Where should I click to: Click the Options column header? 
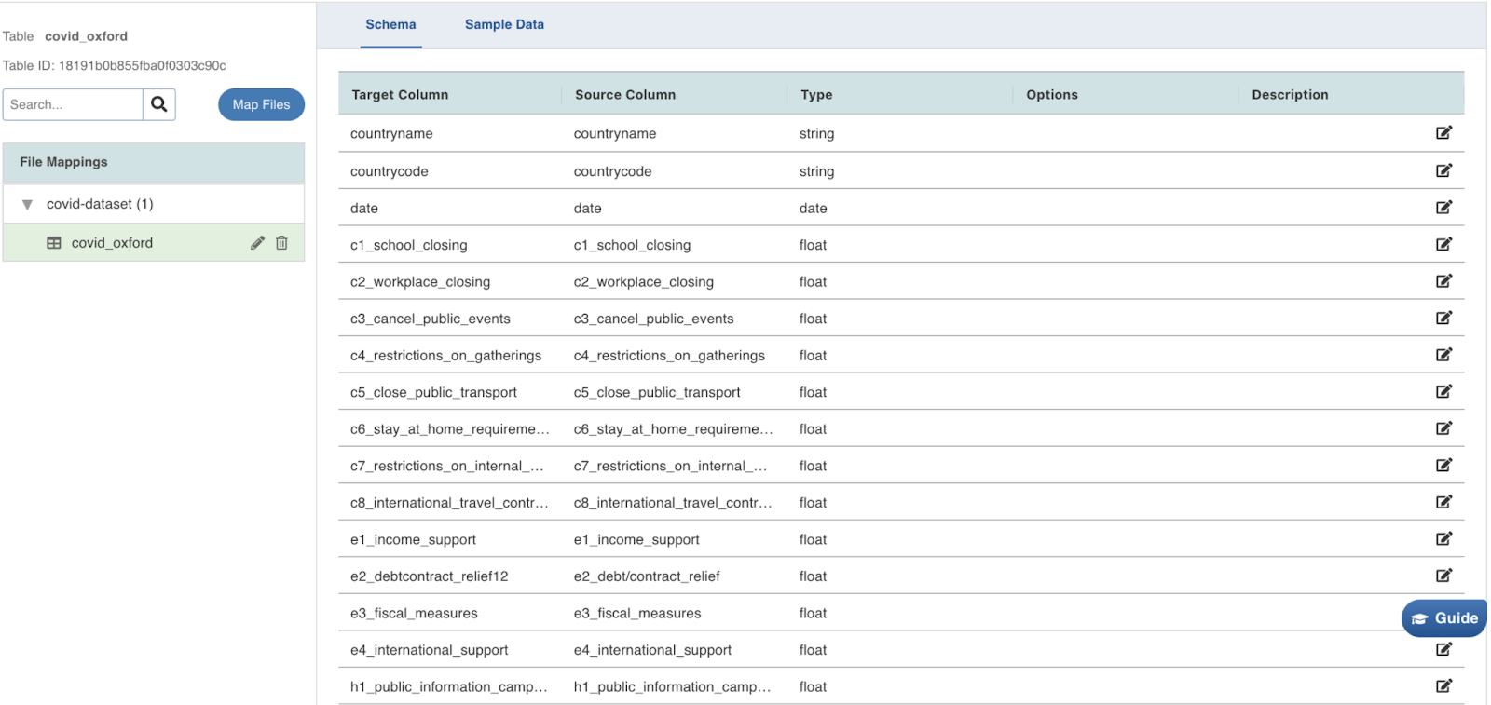coord(1052,95)
